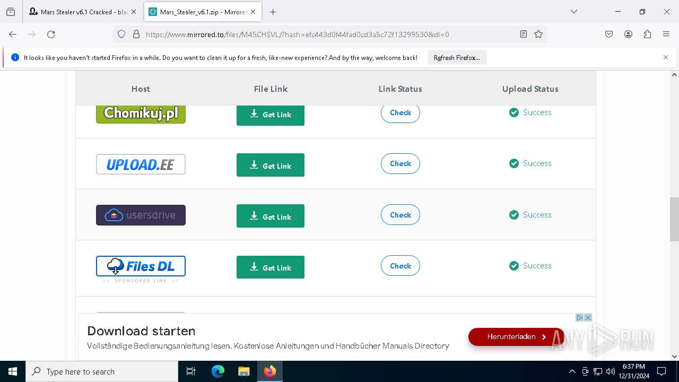Open the network tray icon
Screen dimensions: 679x382
[x=598, y=371]
